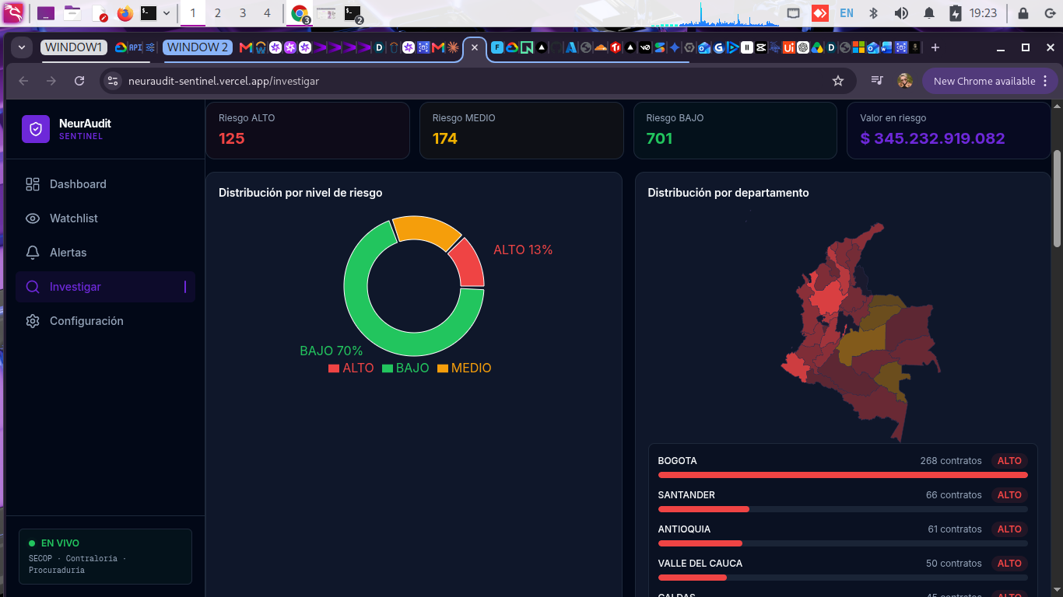Go to Alertas page
This screenshot has width=1063, height=597.
pos(105,253)
